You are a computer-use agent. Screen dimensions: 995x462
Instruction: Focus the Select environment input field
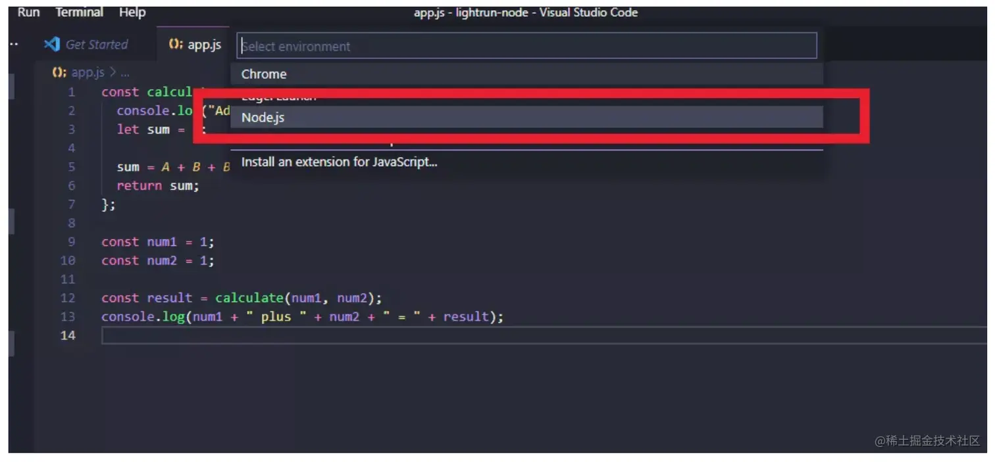tap(527, 46)
